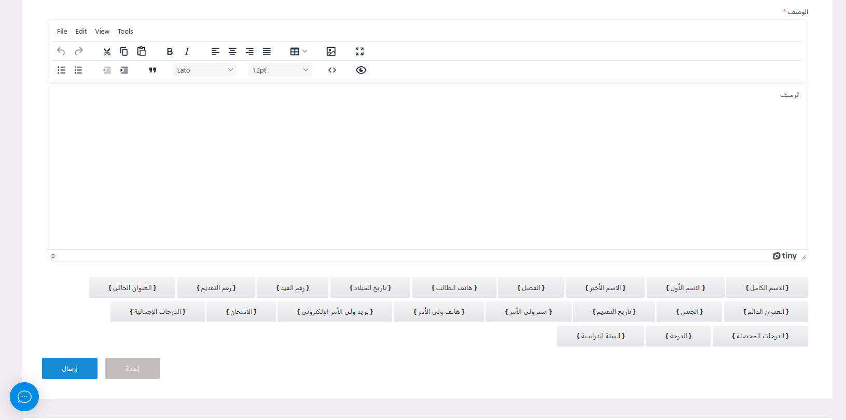The height and width of the screenshot is (420, 846).
Task: Click the Insert image icon
Action: [331, 51]
